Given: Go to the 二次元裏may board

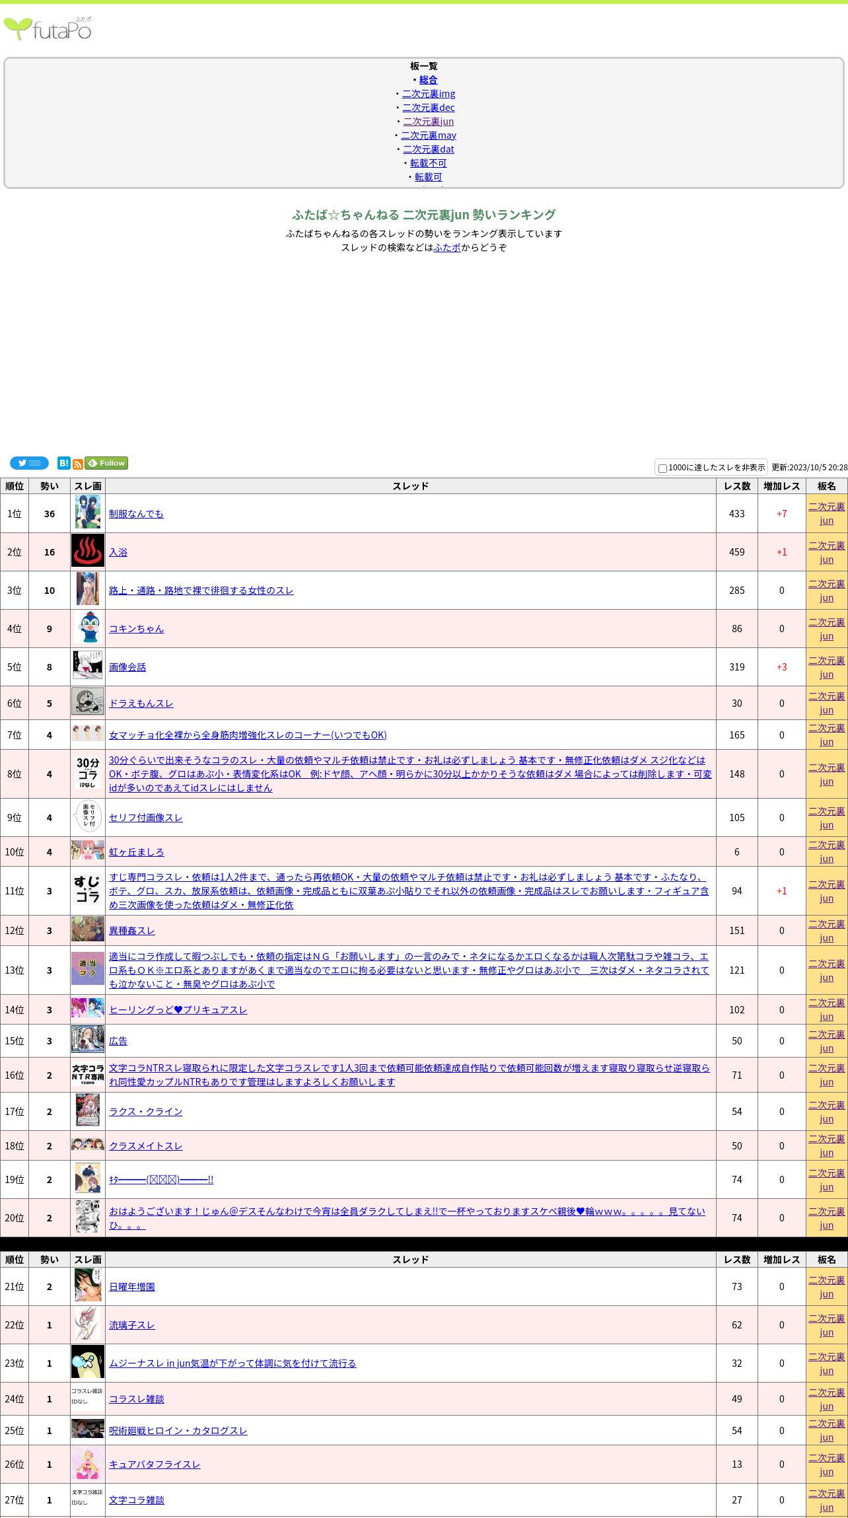Looking at the screenshot, I should [x=428, y=135].
